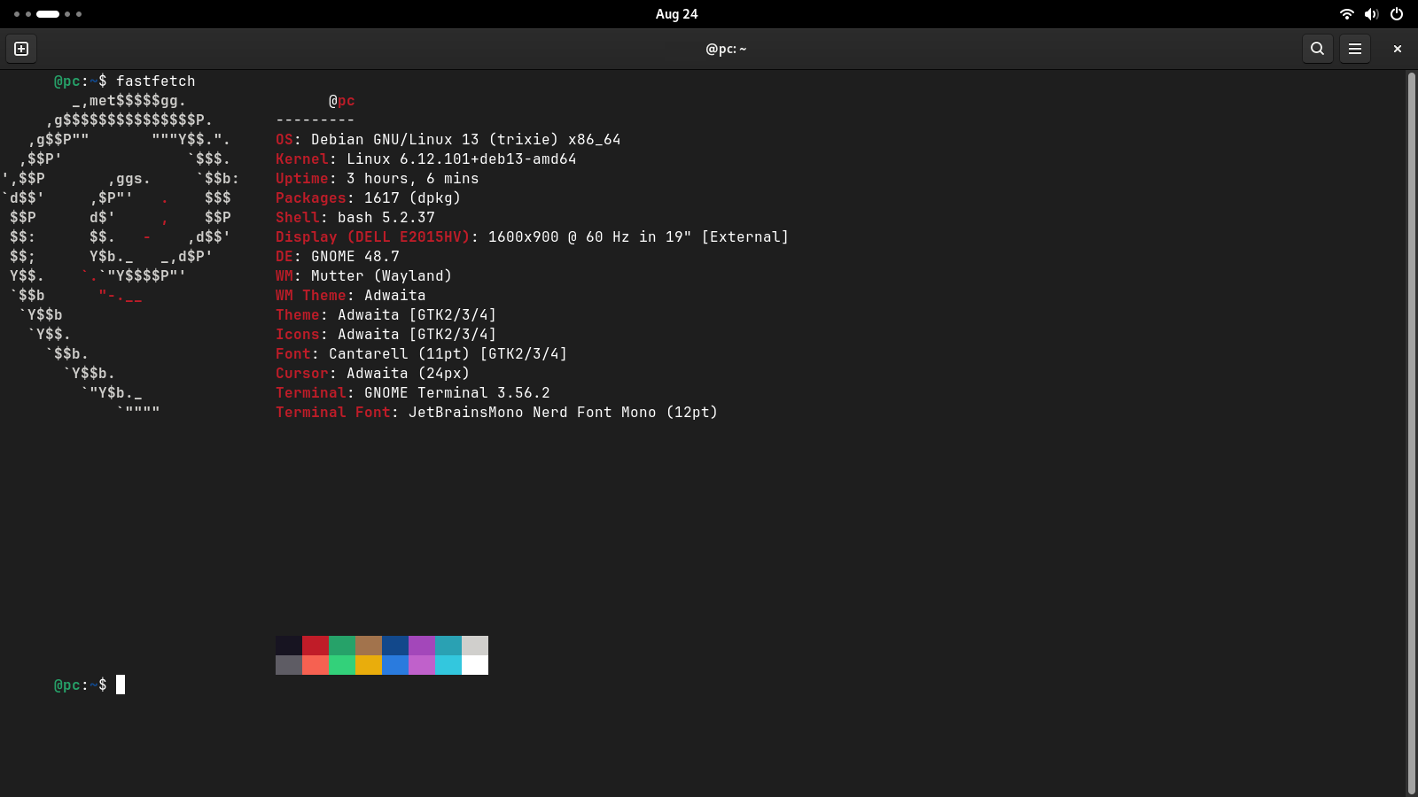This screenshot has width=1418, height=797.
Task: Click the 'Mutter (Wayland)' text
Action: tap(382, 276)
